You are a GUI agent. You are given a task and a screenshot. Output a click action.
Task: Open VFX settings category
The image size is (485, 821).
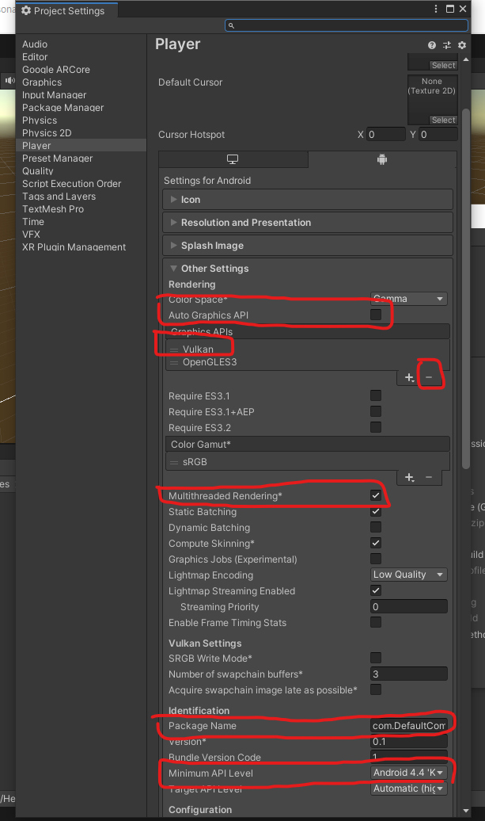31,234
